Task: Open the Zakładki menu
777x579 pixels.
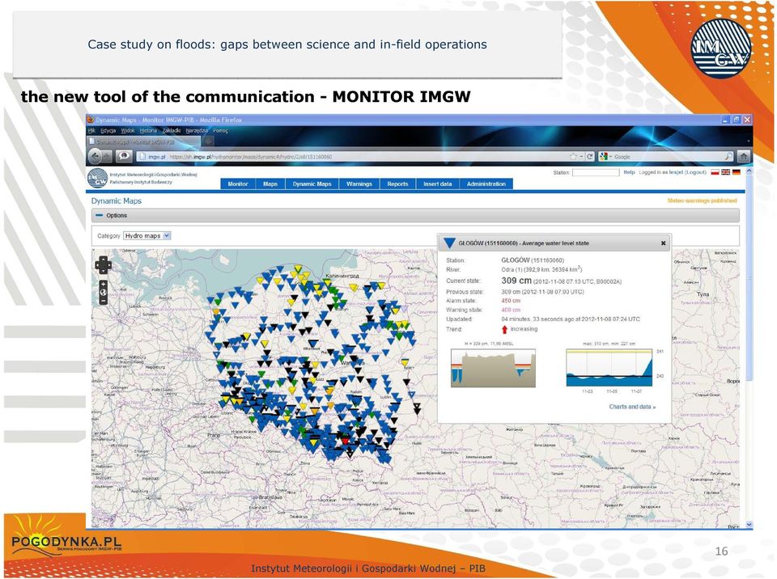Action: [172, 131]
